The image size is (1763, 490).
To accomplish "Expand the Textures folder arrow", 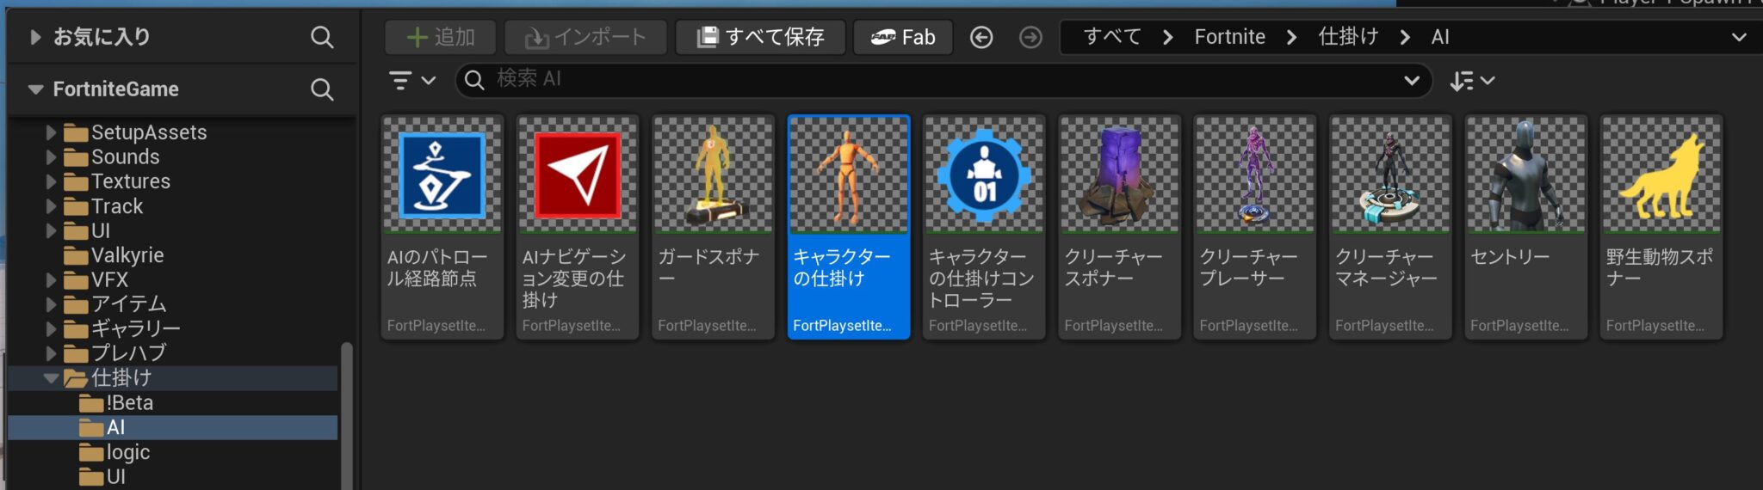I will point(51,181).
